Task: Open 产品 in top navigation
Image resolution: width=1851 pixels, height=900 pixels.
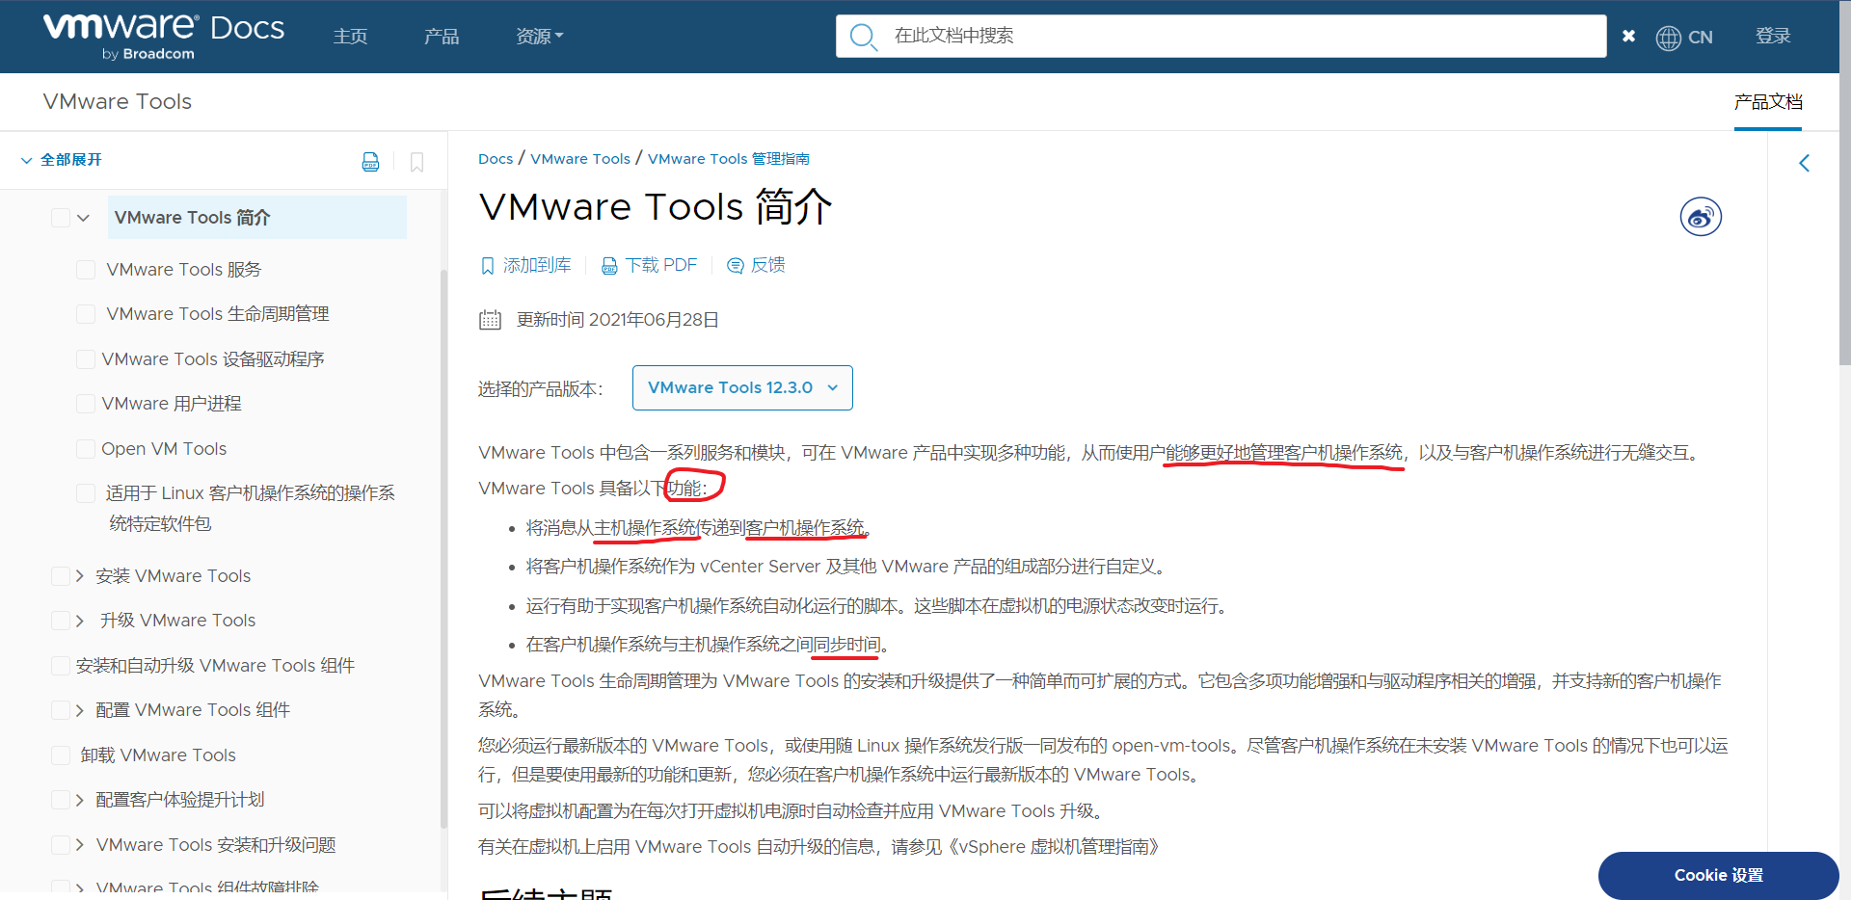Action: tap(442, 37)
